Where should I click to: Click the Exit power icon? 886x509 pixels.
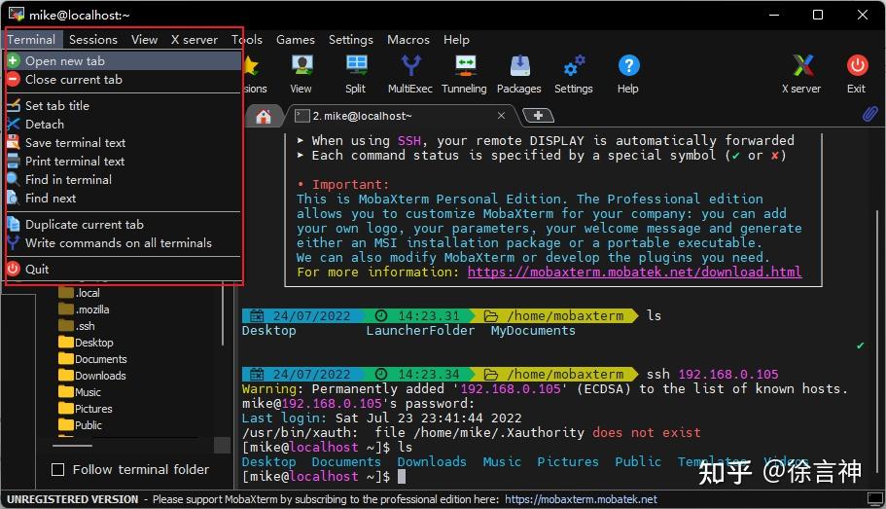pyautogui.click(x=856, y=66)
